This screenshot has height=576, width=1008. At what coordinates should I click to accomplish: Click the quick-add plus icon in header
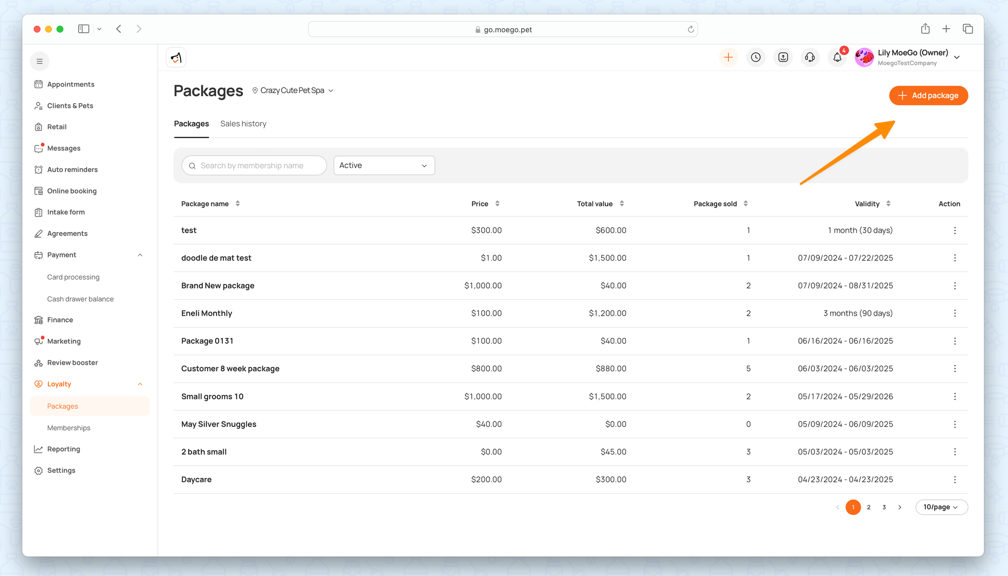coord(728,57)
